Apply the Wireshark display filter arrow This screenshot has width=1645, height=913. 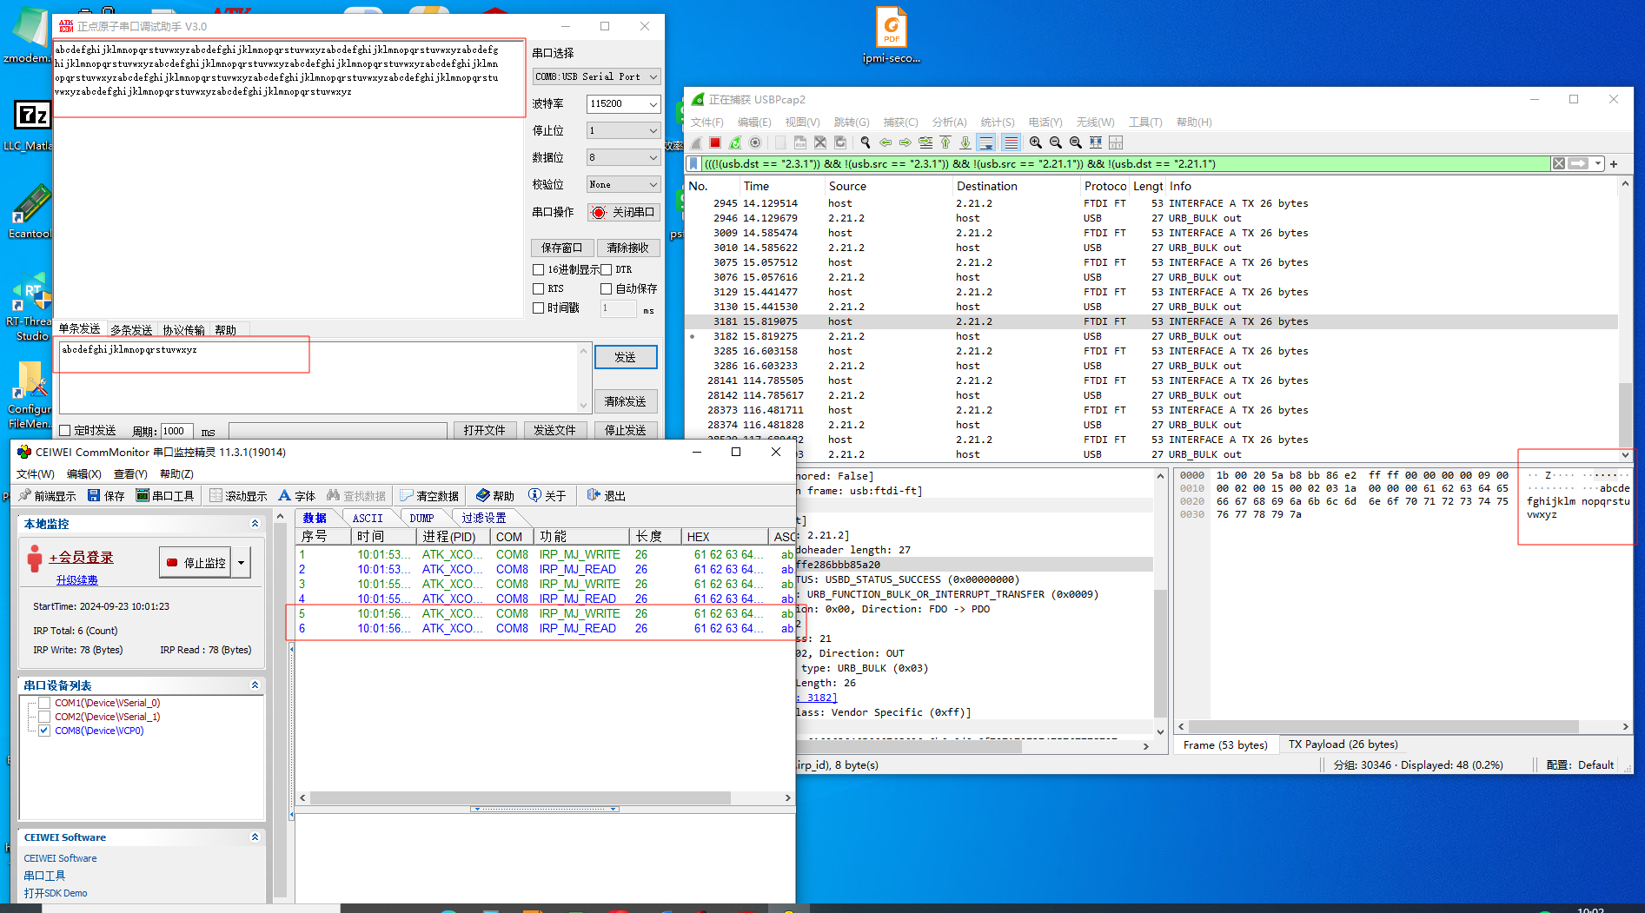[1578, 163]
